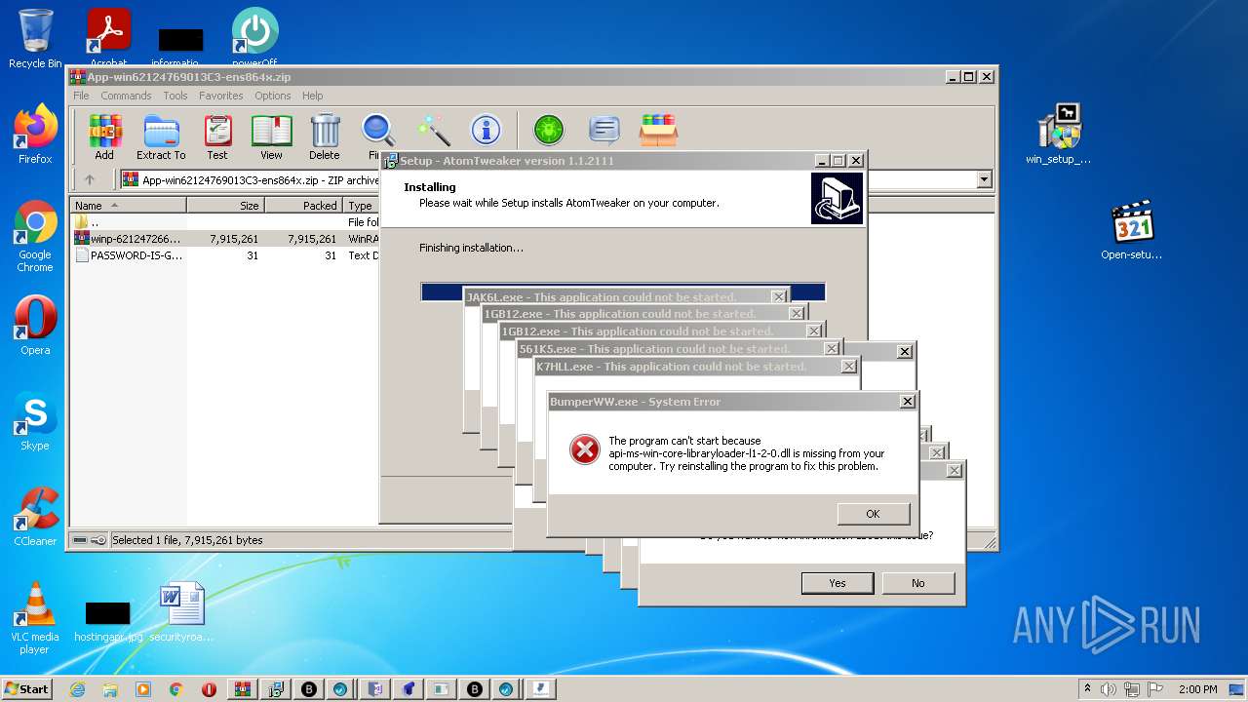Select the parent folder '..' row
The width and height of the screenshot is (1248, 702).
click(225, 222)
